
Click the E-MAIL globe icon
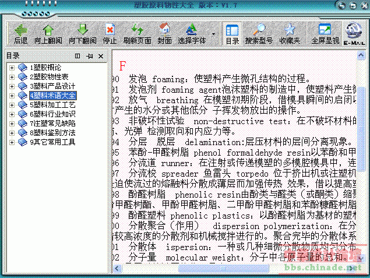click(x=354, y=31)
